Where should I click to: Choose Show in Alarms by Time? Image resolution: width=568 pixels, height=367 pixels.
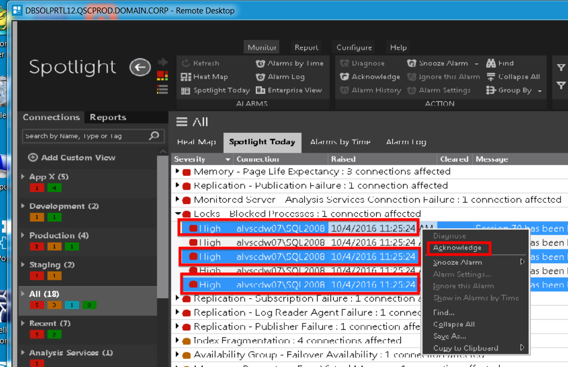476,298
